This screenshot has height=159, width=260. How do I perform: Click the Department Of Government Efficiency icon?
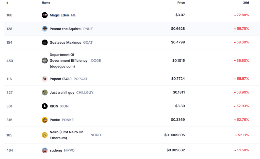[x=45, y=61]
